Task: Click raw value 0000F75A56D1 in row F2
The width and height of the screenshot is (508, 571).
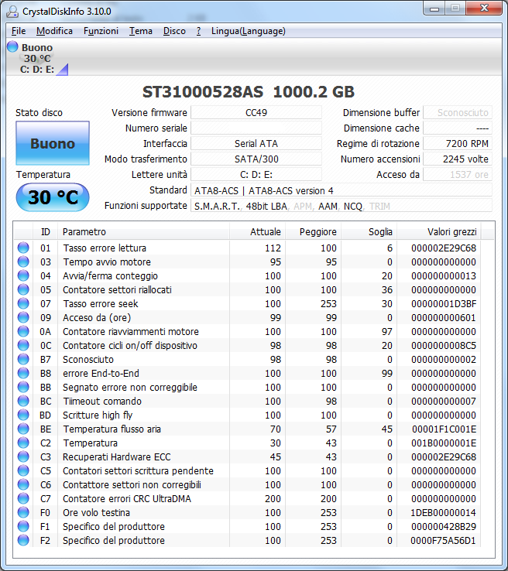Action: 443,540
